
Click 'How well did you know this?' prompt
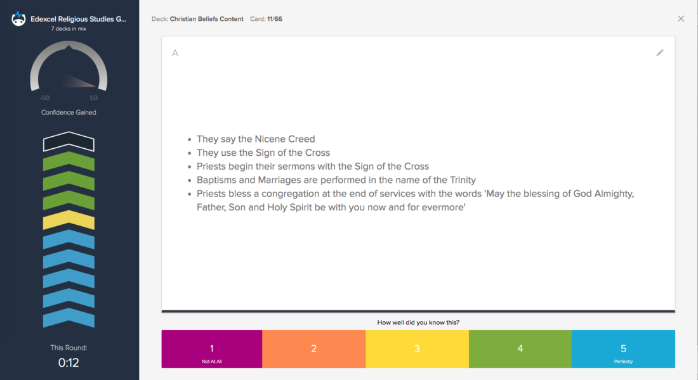[418, 322]
